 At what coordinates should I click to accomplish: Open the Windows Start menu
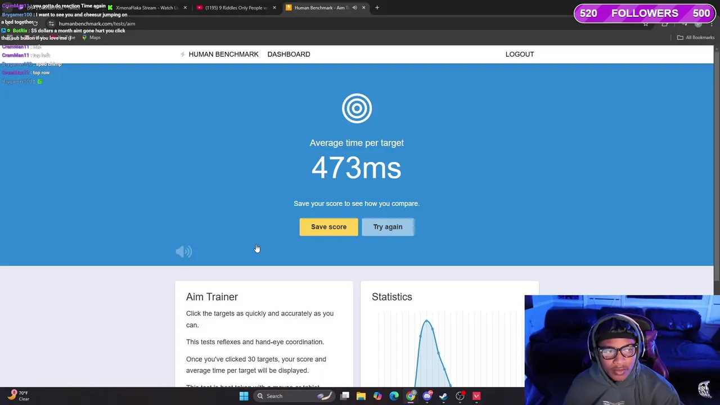(x=244, y=396)
